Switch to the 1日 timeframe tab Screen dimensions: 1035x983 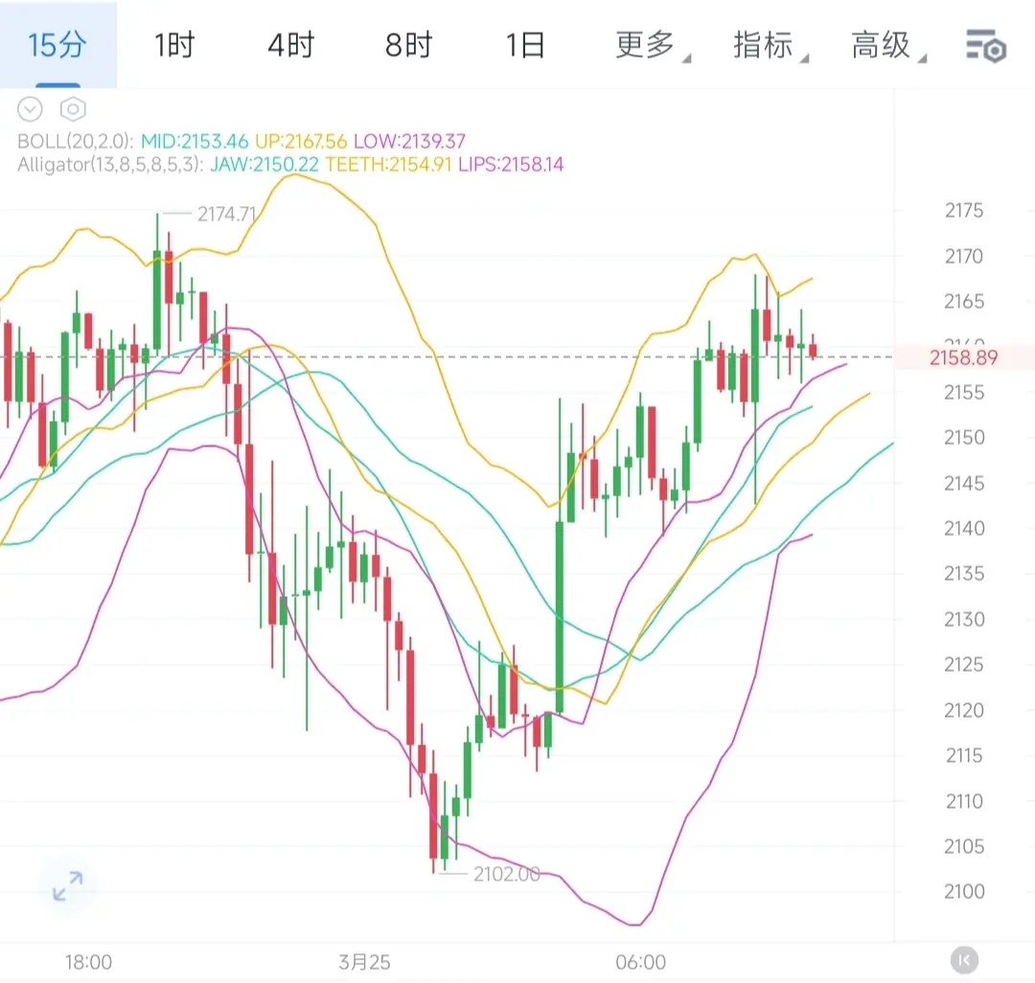click(x=525, y=45)
